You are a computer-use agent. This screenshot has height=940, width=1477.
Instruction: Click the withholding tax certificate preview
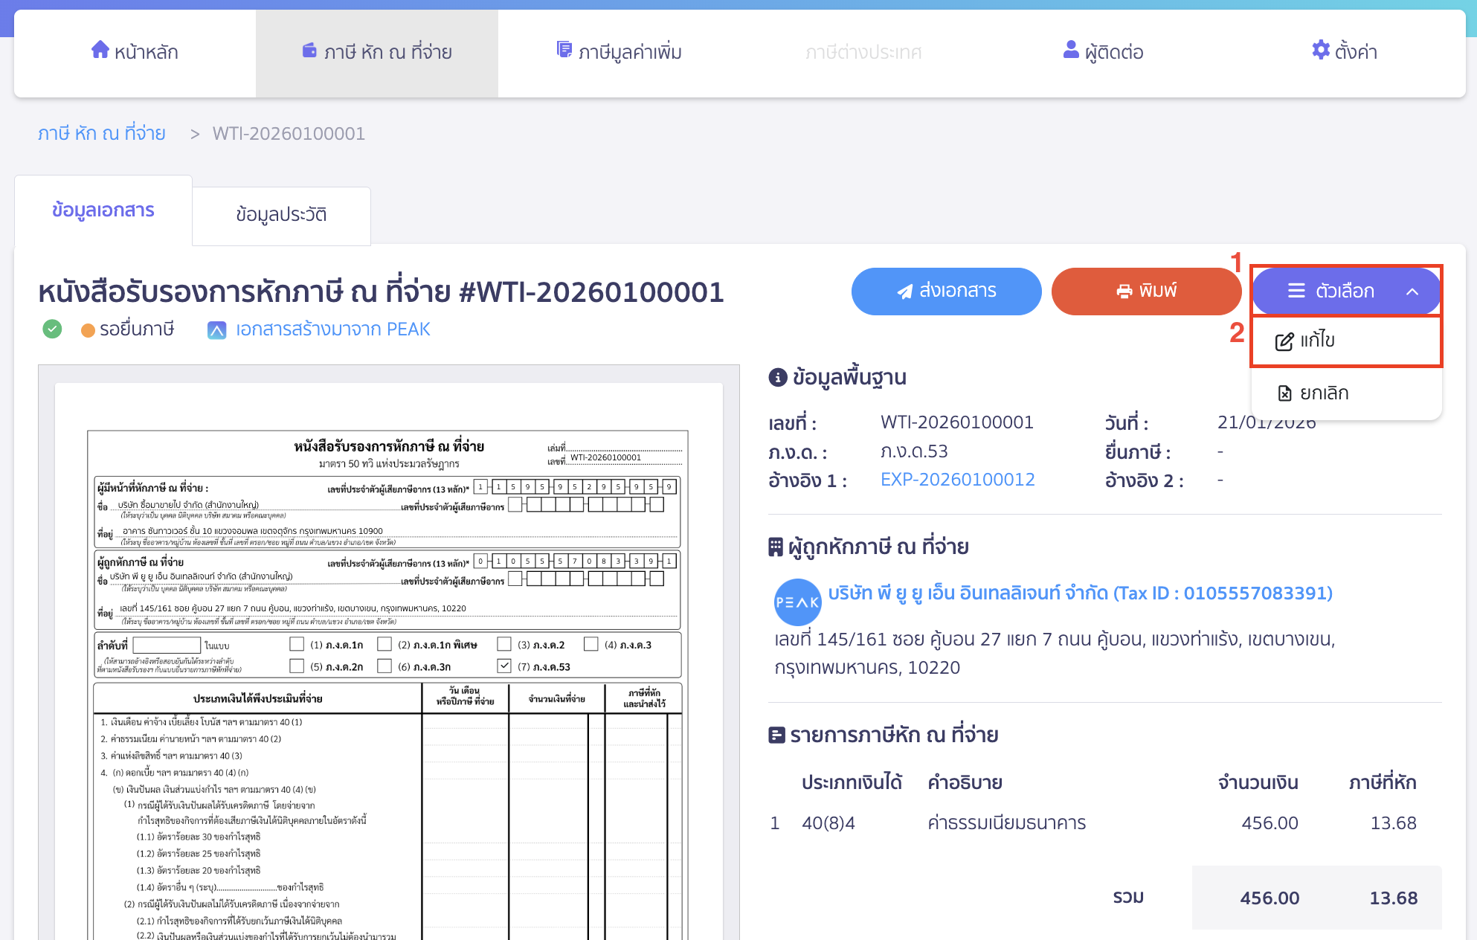[387, 647]
